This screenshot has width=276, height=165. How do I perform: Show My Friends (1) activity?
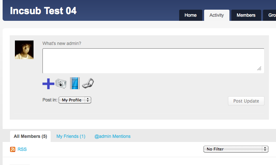[x=71, y=136]
